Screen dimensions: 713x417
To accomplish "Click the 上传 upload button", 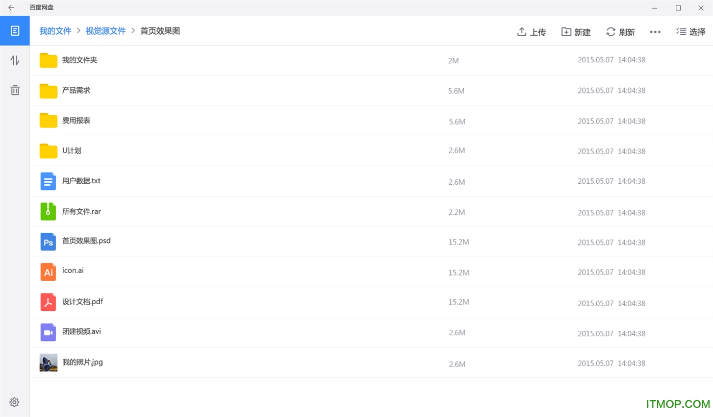I will [531, 32].
